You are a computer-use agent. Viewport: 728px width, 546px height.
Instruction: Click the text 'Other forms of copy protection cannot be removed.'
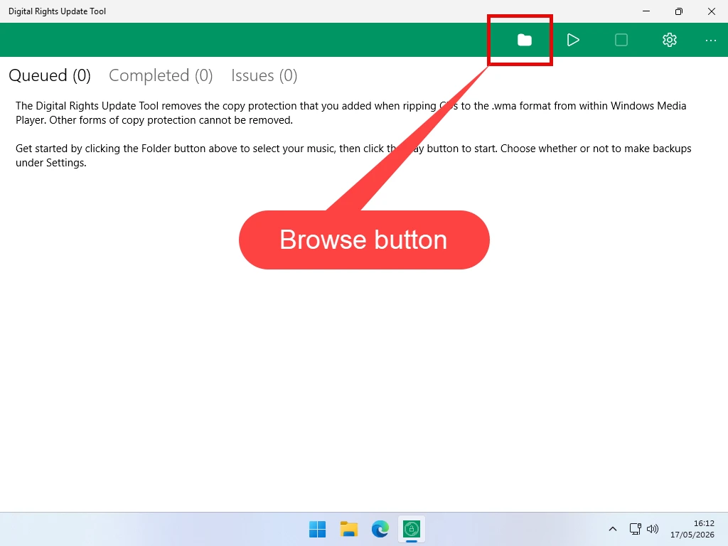click(171, 120)
